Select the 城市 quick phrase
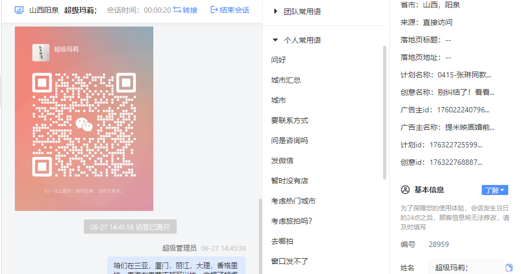 (279, 101)
